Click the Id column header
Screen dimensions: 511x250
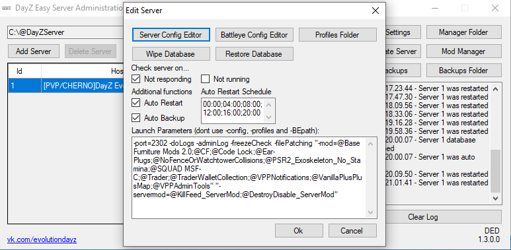(24, 71)
